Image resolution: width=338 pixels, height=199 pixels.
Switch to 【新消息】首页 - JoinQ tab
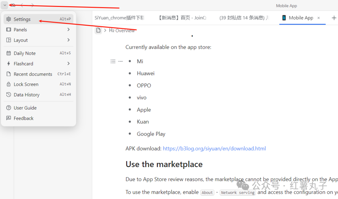(182, 18)
